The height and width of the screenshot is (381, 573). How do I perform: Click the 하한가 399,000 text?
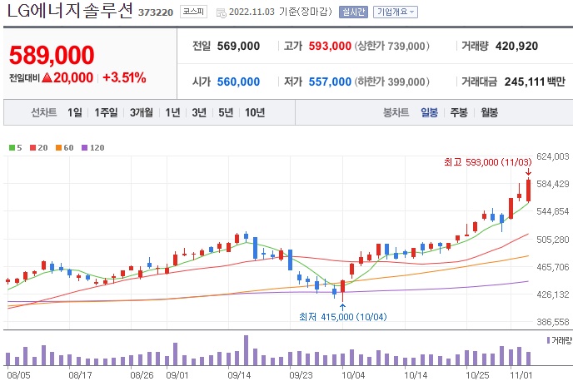(391, 82)
